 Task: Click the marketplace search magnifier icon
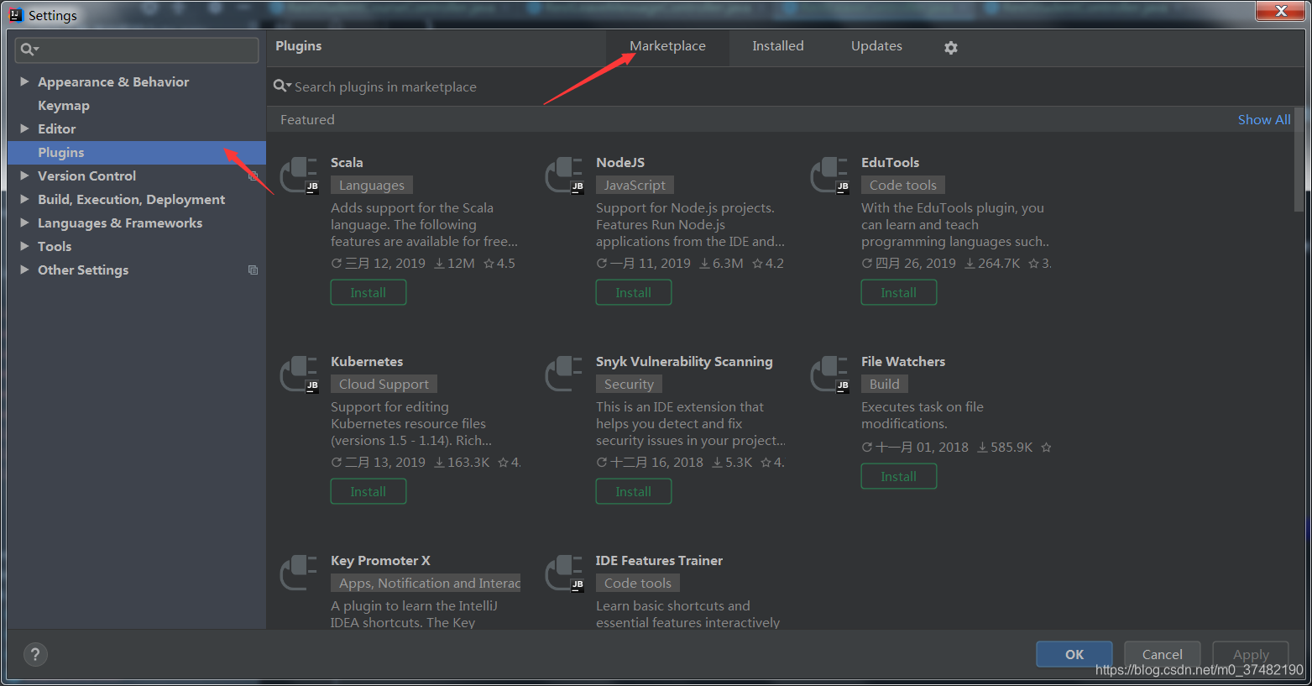tap(282, 86)
